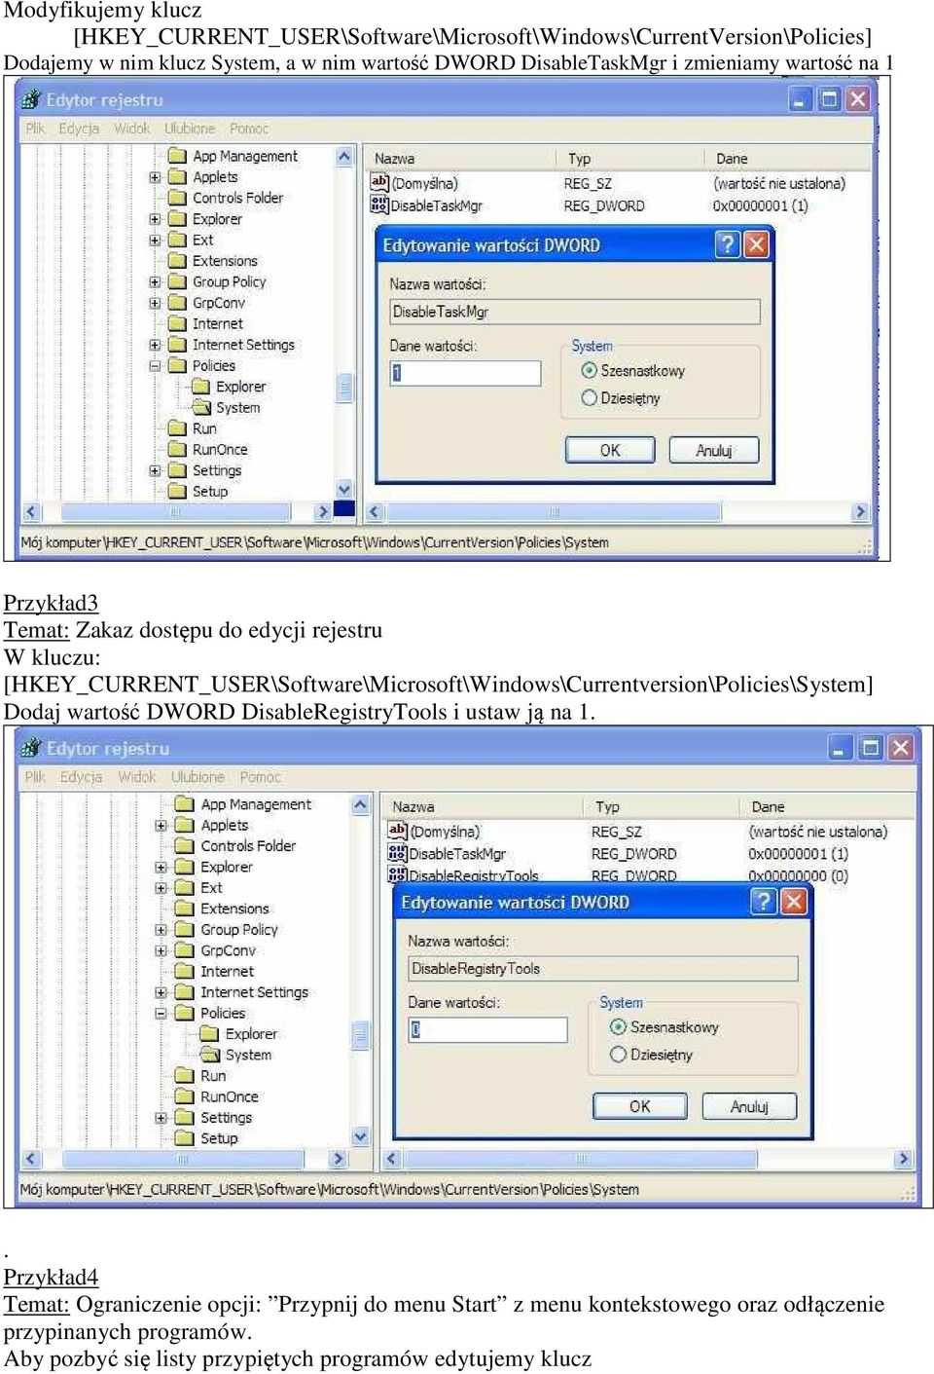Open the Plik menu in the lower registry editor
This screenshot has width=934, height=1374.
pos(36,777)
